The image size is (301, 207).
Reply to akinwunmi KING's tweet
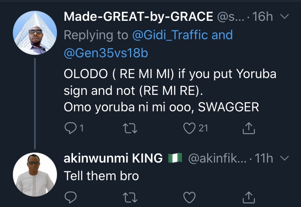[x=71, y=197]
